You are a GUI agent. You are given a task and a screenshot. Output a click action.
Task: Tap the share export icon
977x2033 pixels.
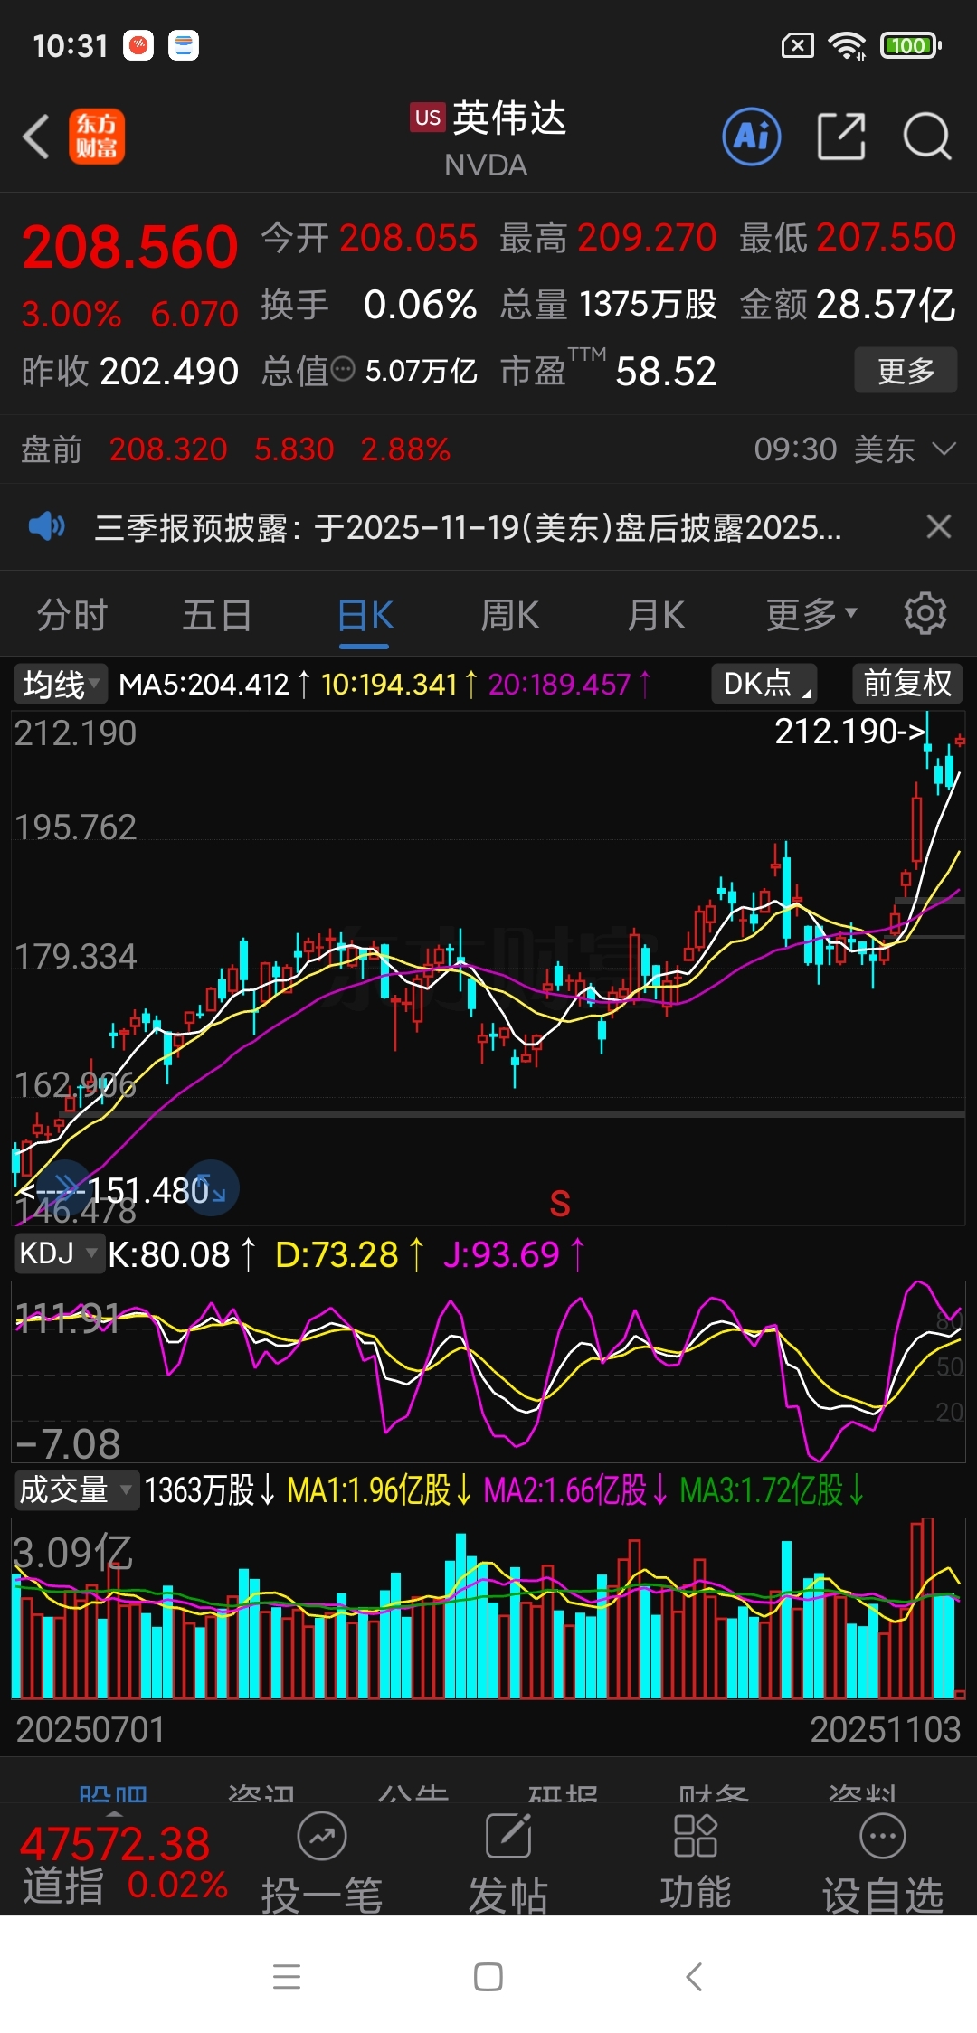pos(841,137)
